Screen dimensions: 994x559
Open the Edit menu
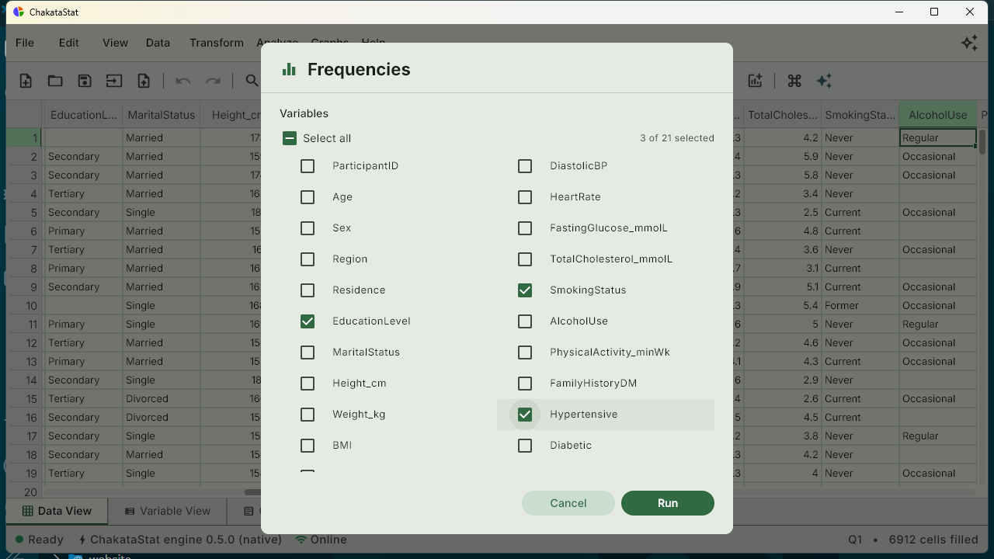[x=69, y=43]
